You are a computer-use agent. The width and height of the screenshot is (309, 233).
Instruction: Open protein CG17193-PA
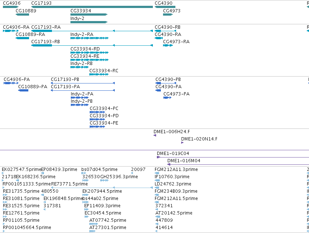[65, 87]
